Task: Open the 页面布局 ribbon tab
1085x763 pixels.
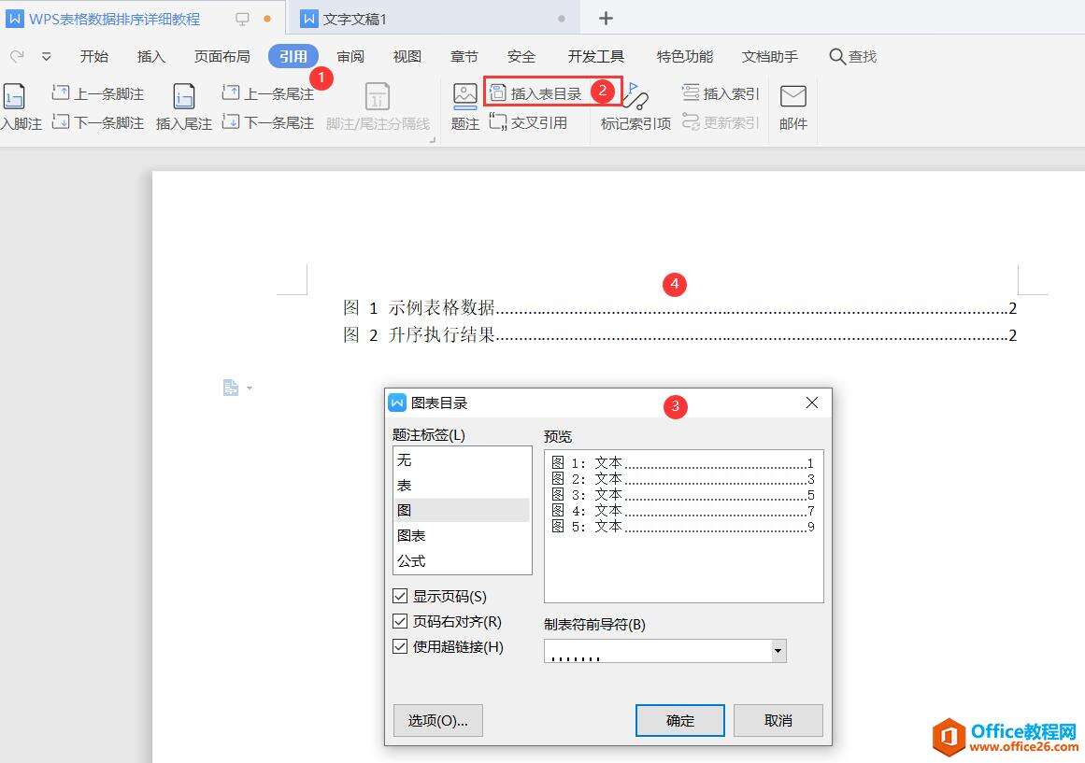Action: (222, 56)
